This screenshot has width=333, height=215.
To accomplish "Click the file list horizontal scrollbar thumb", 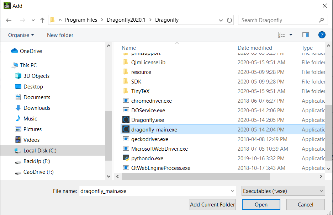I will [x=195, y=176].
